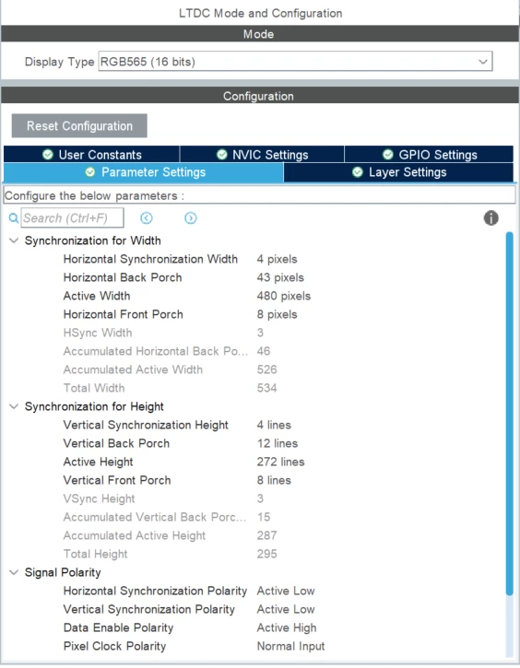The image size is (520, 668).
Task: Select the Accumulated Active Width row
Action: 255,369
